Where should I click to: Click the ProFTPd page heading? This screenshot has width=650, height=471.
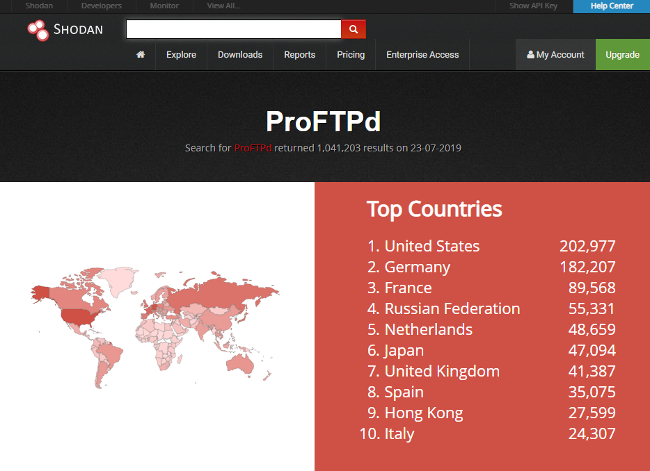click(323, 122)
